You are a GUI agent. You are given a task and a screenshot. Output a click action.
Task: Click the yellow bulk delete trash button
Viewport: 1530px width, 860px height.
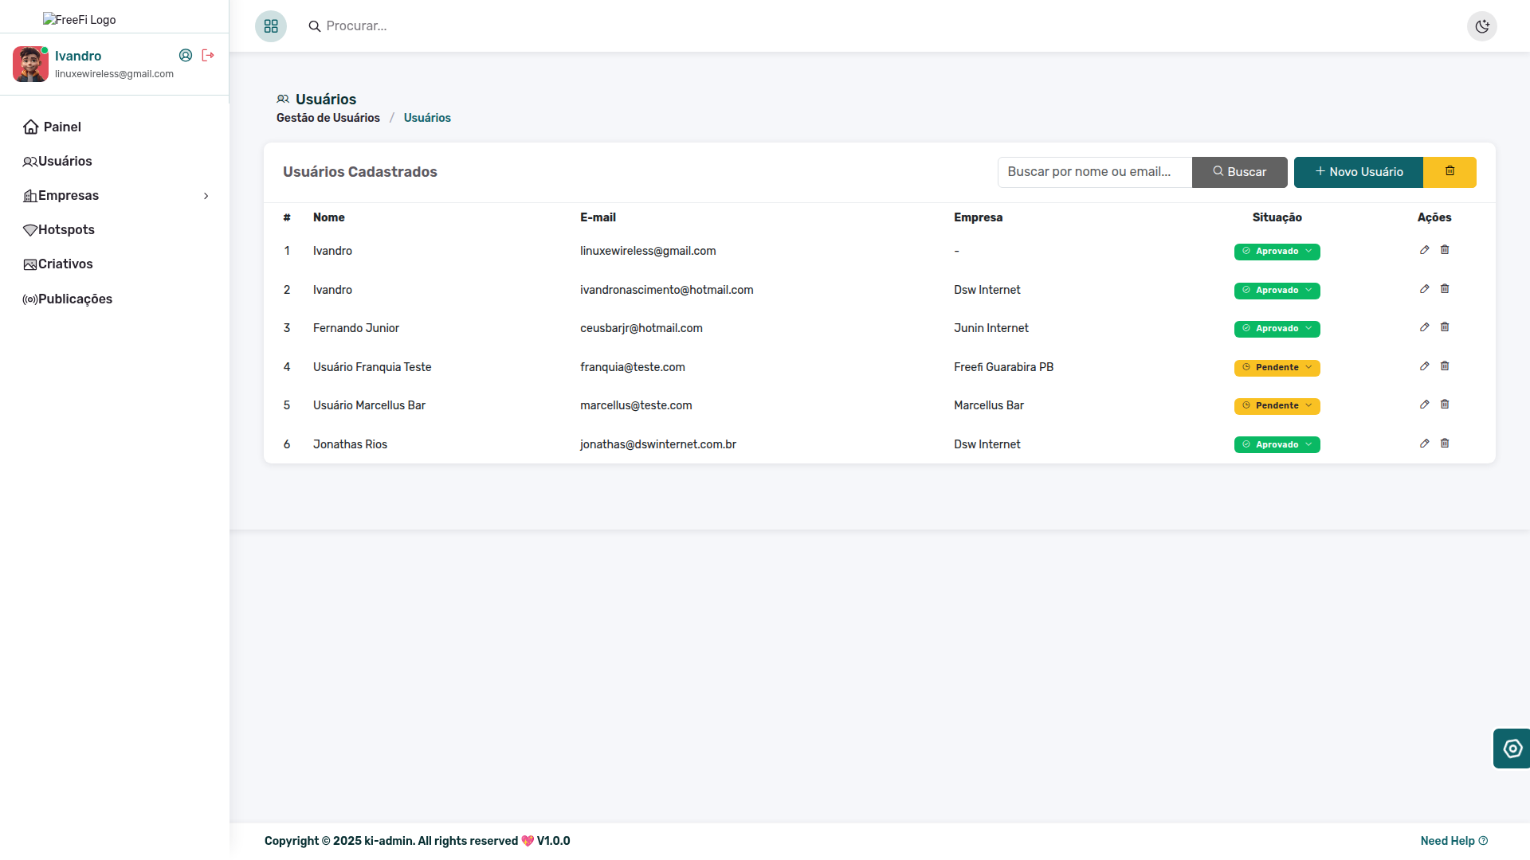click(1450, 172)
